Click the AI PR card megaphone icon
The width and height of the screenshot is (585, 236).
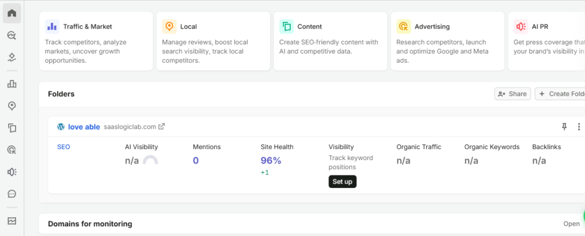(520, 26)
